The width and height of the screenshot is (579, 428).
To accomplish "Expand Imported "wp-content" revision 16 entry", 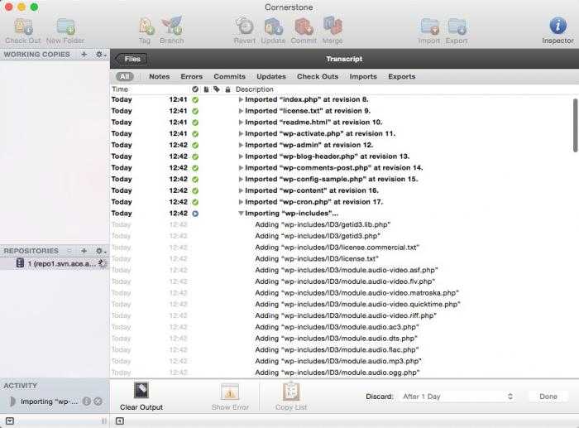I will [x=241, y=190].
